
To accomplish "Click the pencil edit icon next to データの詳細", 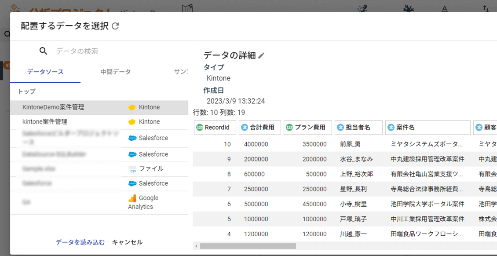I will coord(261,55).
